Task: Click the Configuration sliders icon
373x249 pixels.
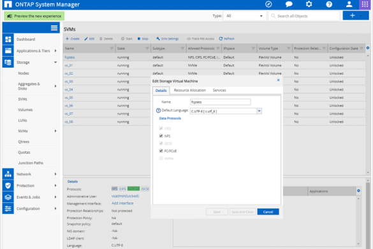Action: 8,209
